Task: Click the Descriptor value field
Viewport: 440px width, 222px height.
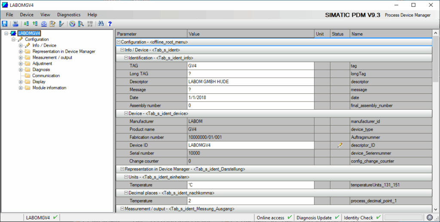Action: (x=251, y=82)
